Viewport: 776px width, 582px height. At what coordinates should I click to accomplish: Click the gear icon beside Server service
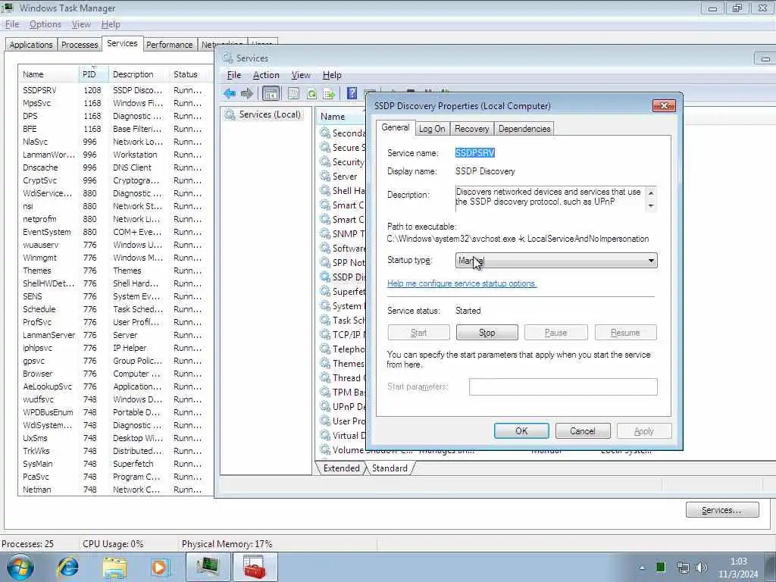coord(325,176)
